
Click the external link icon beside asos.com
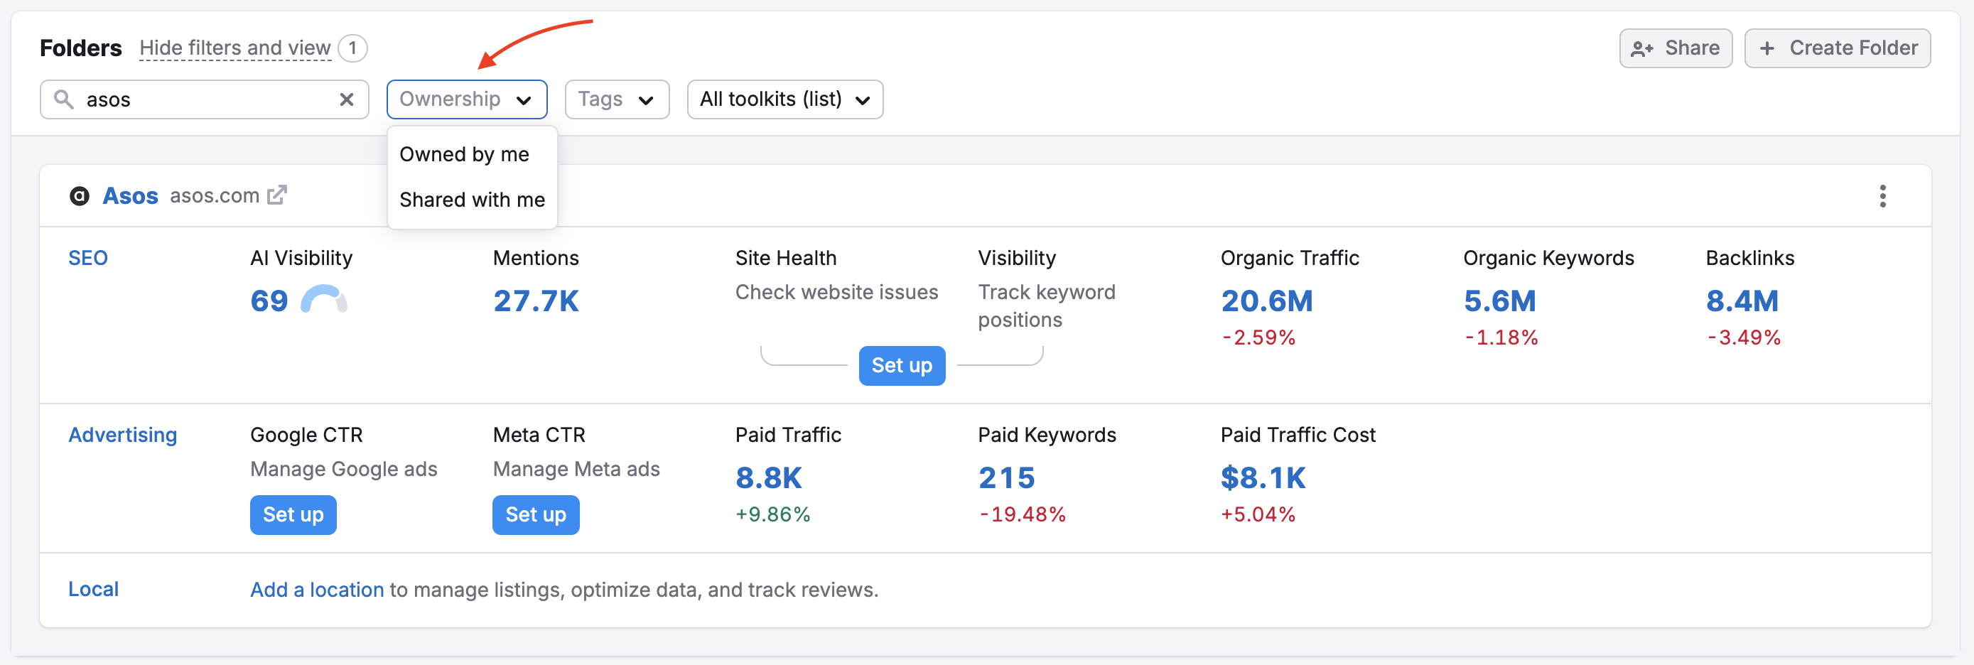[276, 195]
